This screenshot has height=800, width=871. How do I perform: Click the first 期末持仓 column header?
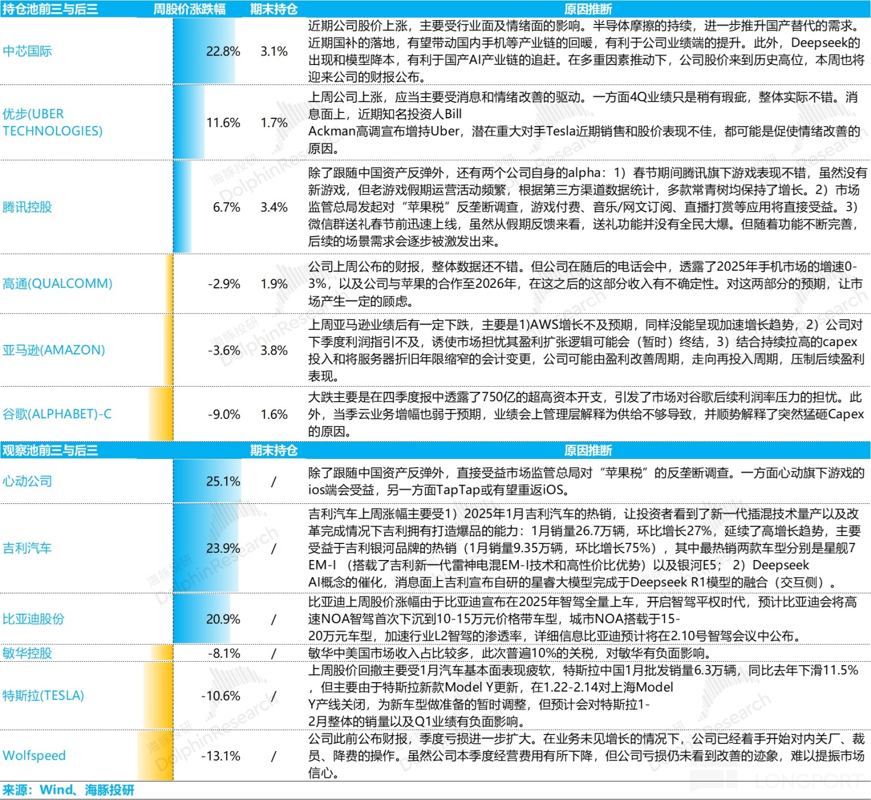pos(274,9)
